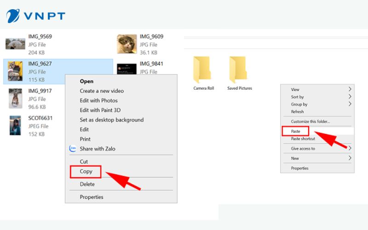Screen dimensions: 368x230
Task: Choose Properties in the file context menu
Action: tap(92, 197)
